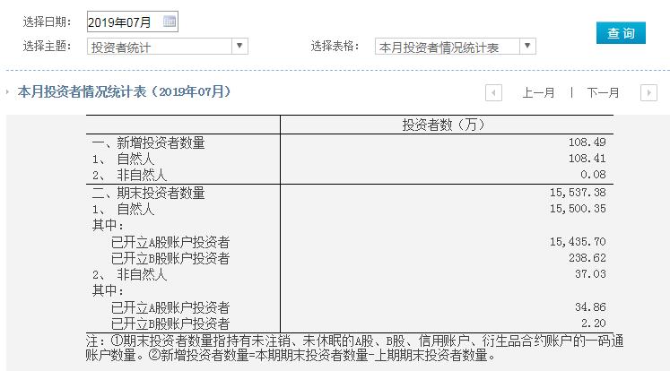Click the right arrow next-month icon
The height and width of the screenshot is (371, 670).
pyautogui.click(x=648, y=92)
